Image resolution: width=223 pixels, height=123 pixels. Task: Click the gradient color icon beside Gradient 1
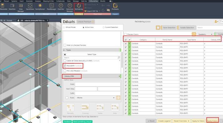click(194, 34)
